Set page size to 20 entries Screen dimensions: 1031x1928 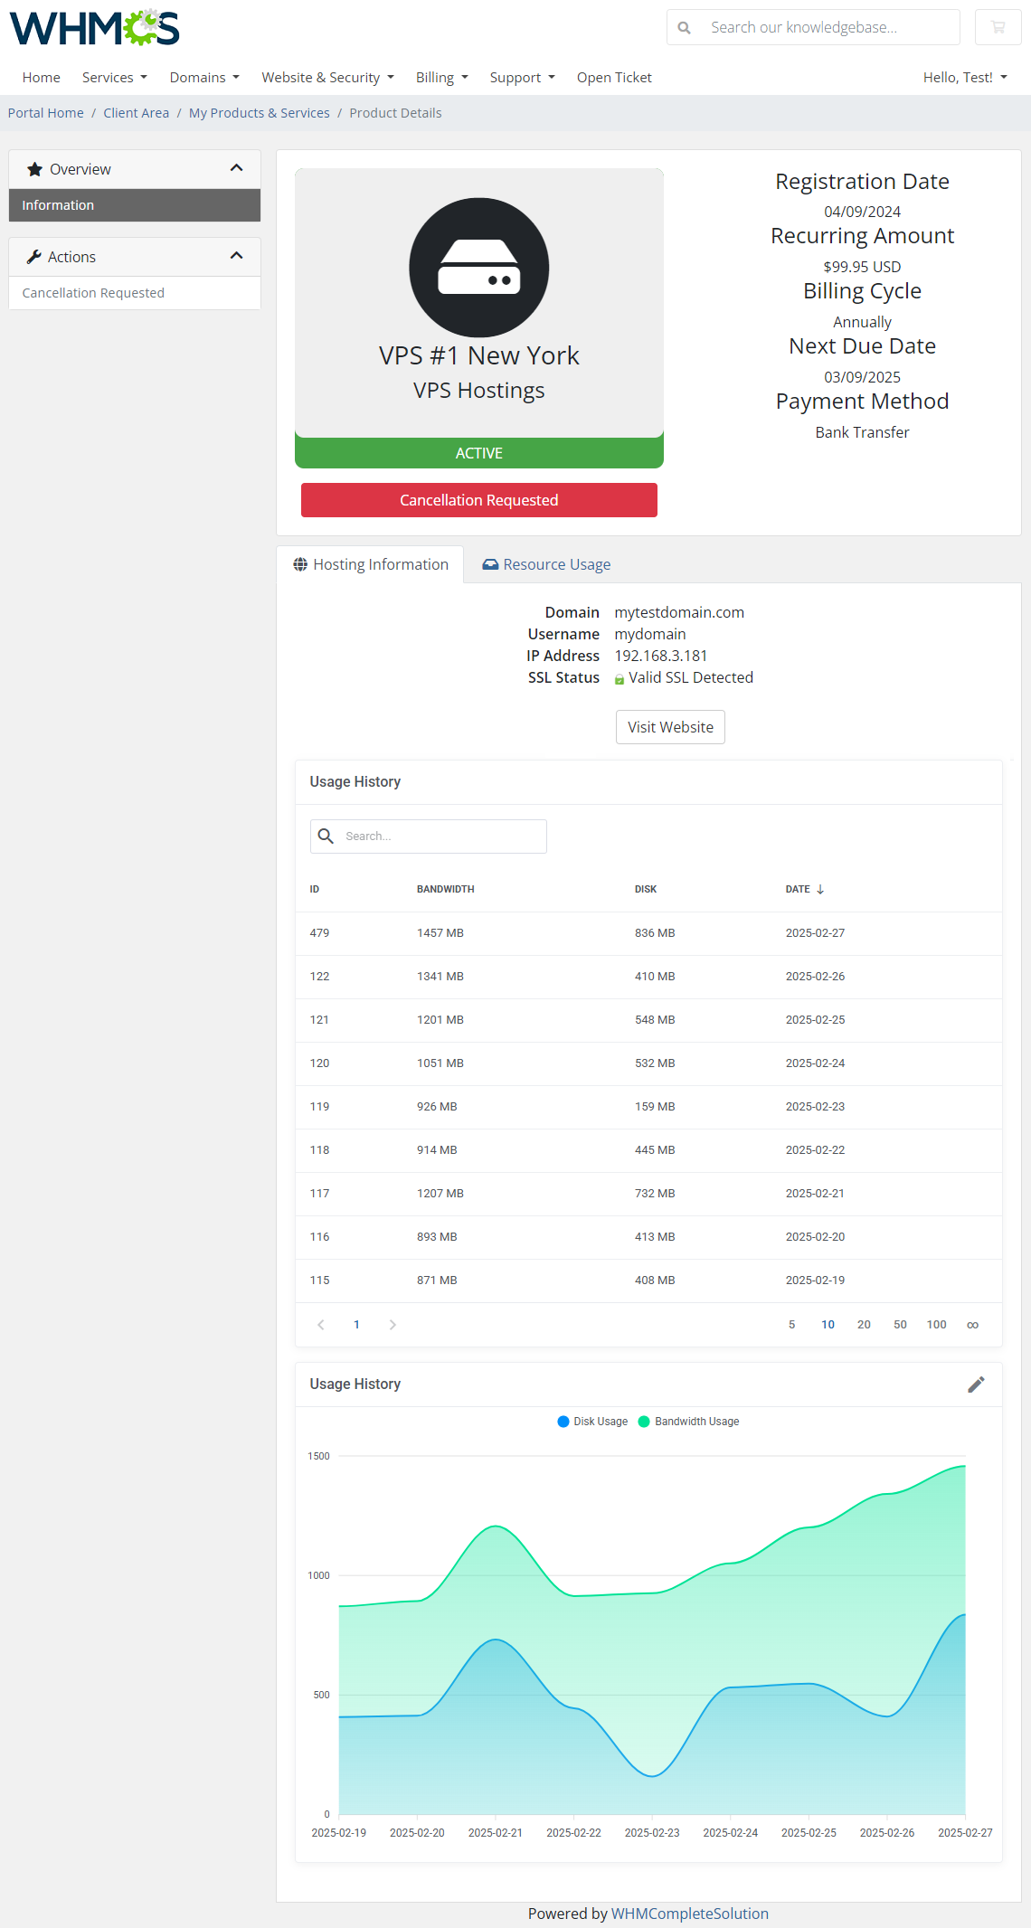[864, 1325]
